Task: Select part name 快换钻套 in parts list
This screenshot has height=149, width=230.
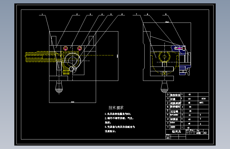Action: pyautogui.click(x=175, y=95)
